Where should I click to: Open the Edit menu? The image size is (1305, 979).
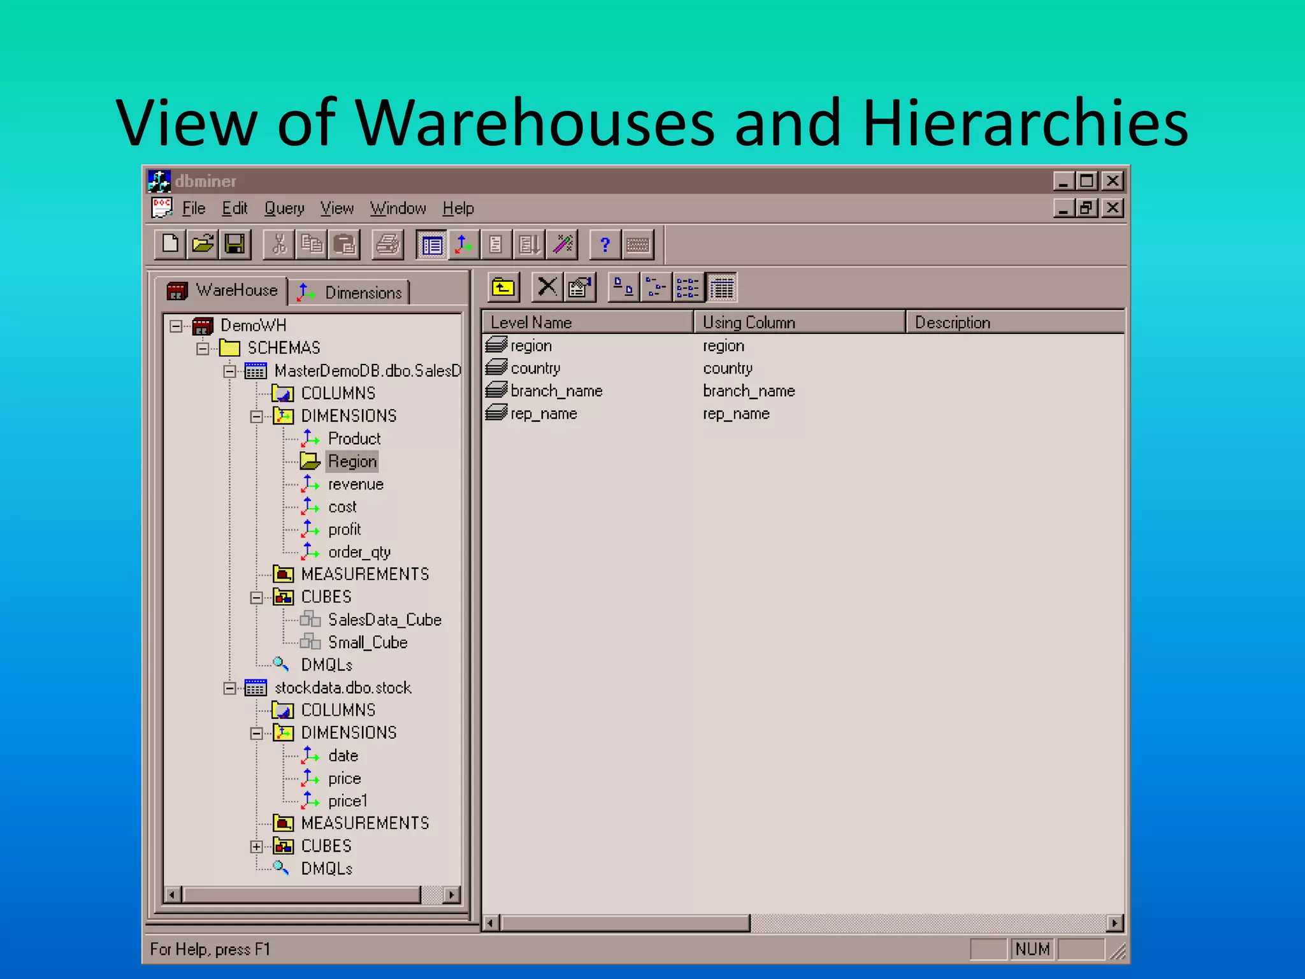[234, 208]
